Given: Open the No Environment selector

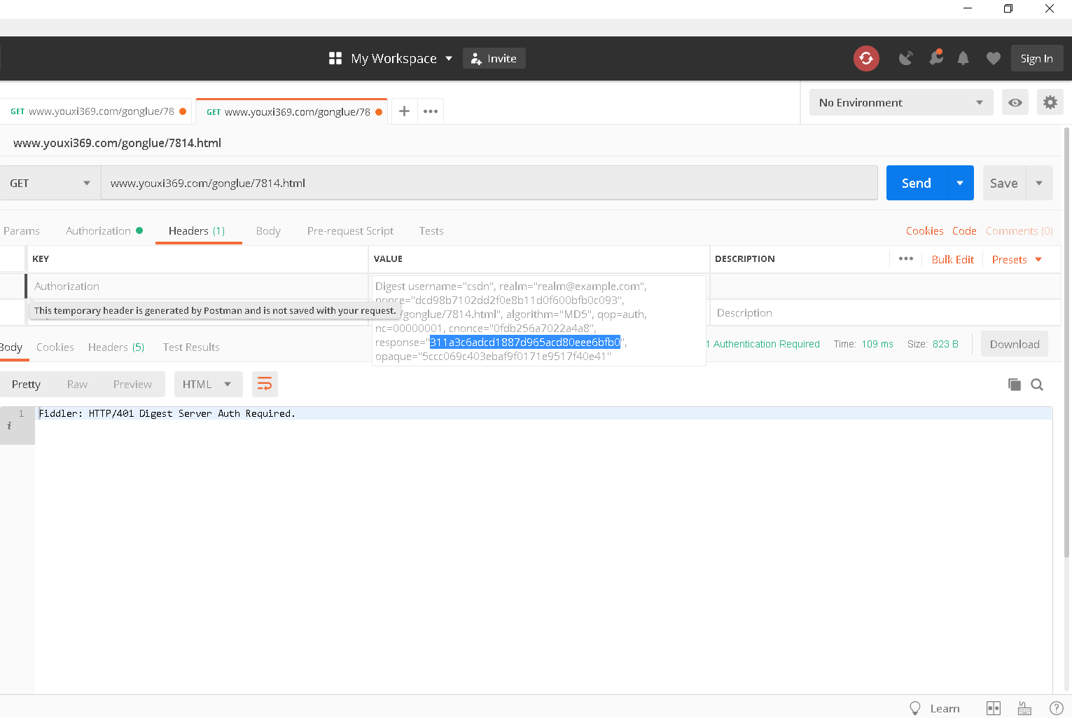Looking at the screenshot, I should point(901,102).
